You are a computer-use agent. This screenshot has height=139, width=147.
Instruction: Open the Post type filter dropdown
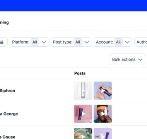71,42
